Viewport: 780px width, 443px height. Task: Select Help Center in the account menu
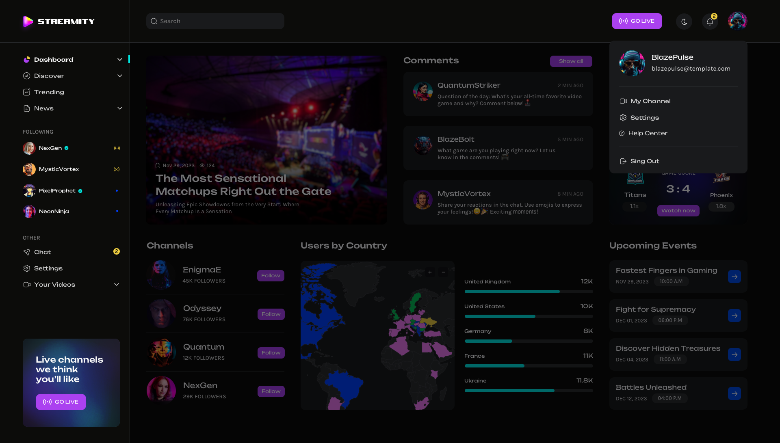click(648, 133)
